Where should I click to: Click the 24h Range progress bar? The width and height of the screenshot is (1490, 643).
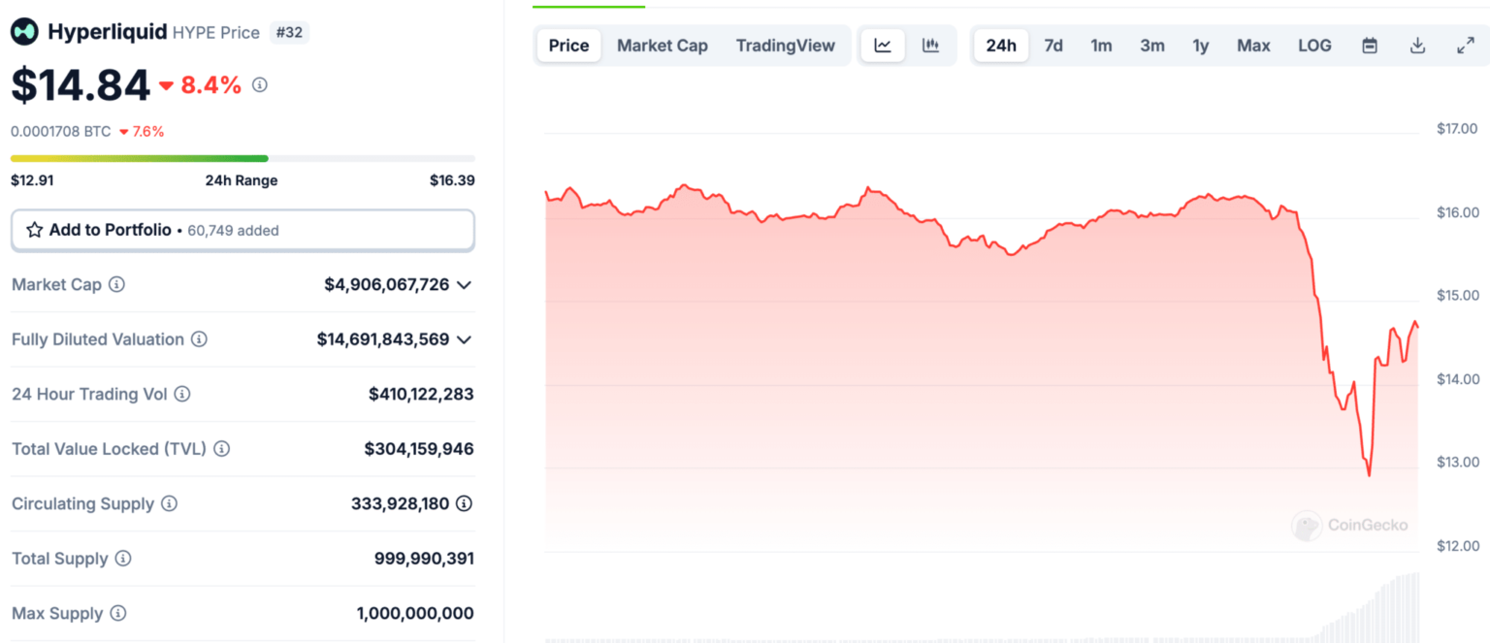(x=243, y=158)
